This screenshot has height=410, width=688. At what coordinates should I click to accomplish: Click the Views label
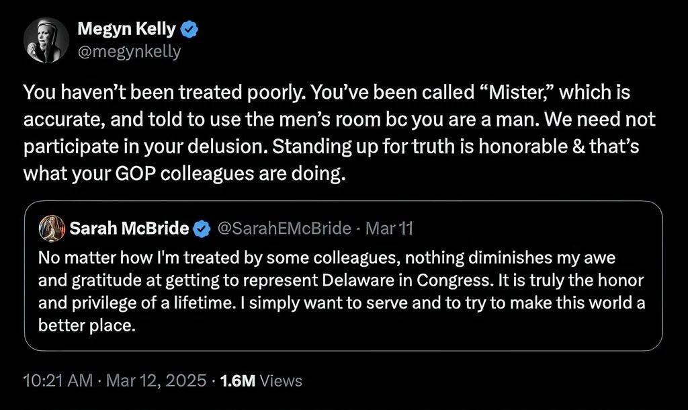pos(281,381)
